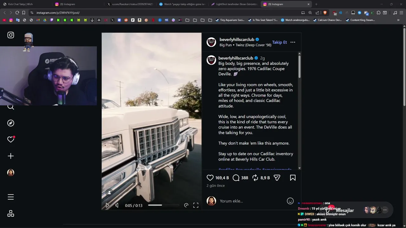Reload the page in the browser toolbar
406x228 pixels.
(17, 13)
